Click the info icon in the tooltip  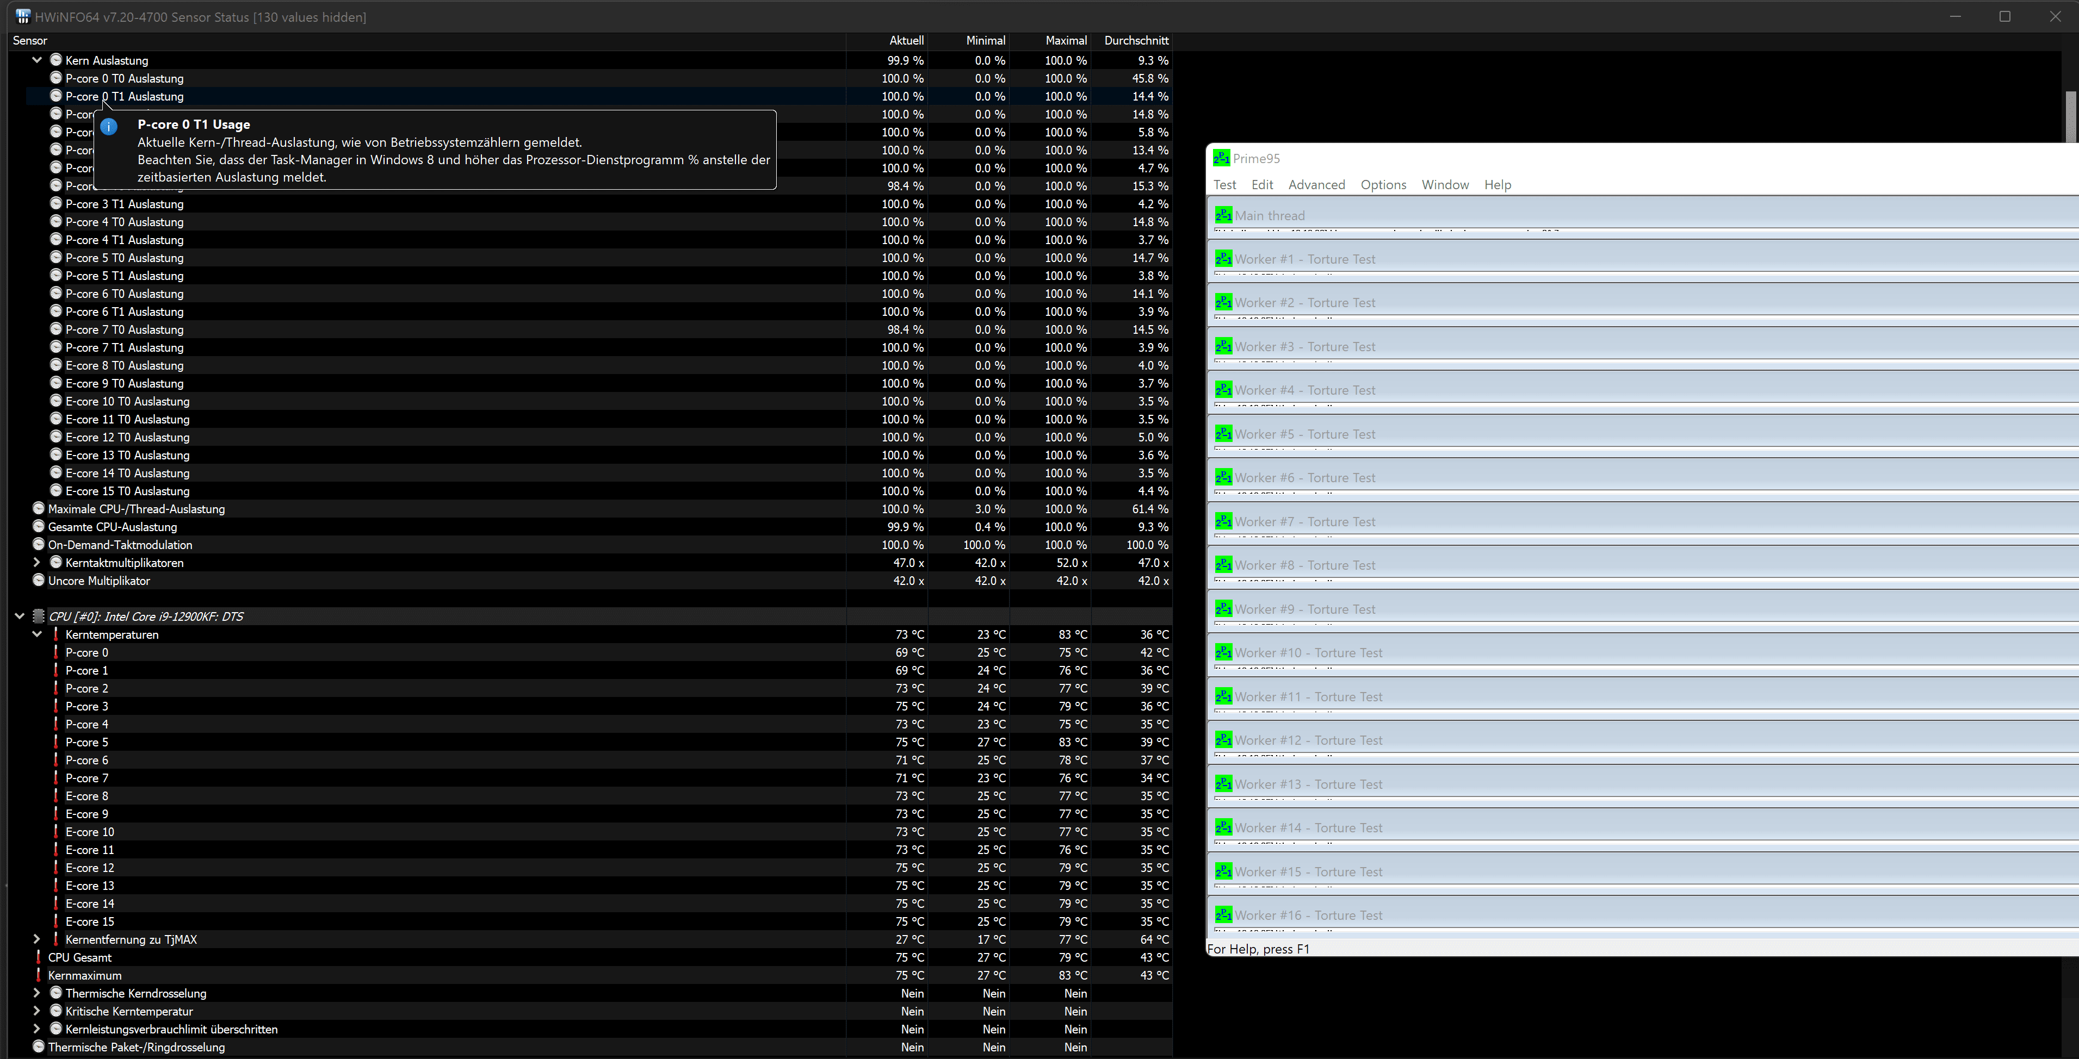point(110,127)
